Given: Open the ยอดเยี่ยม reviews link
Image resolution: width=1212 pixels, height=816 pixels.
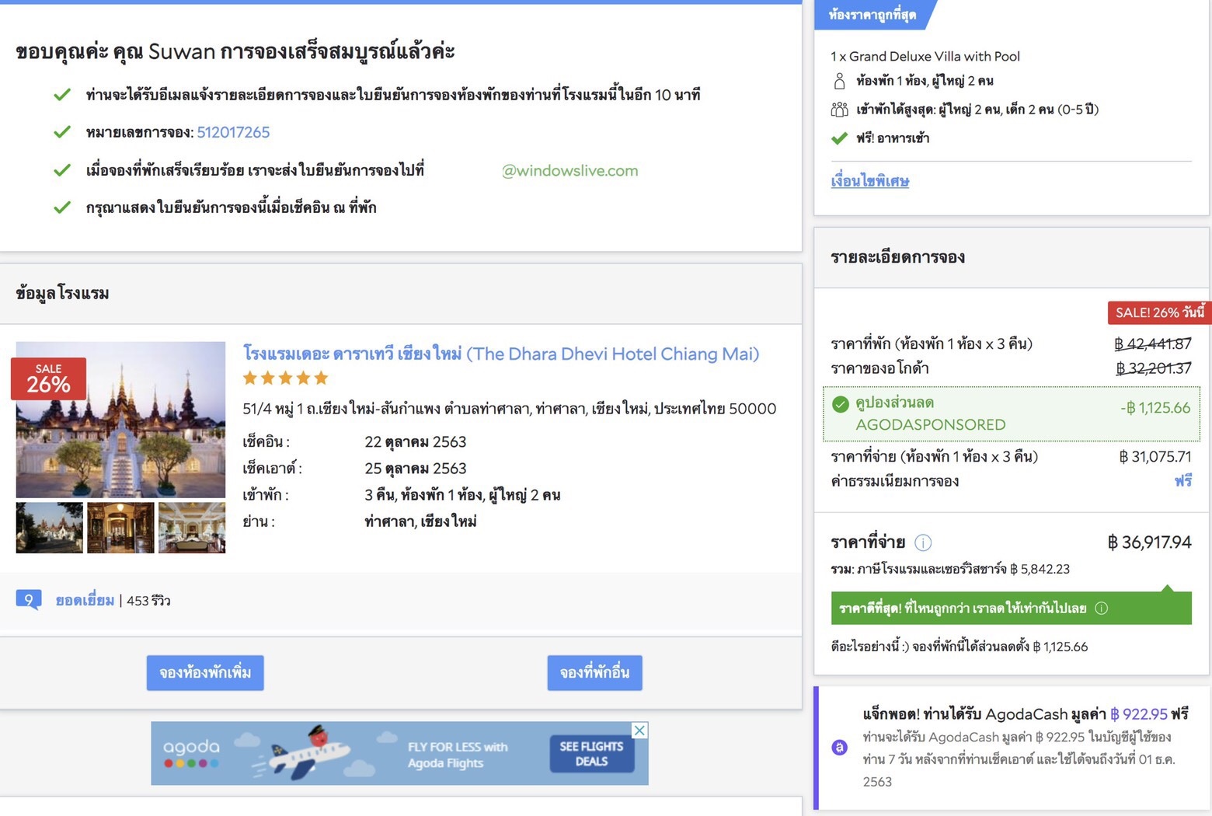Looking at the screenshot, I should tap(85, 600).
